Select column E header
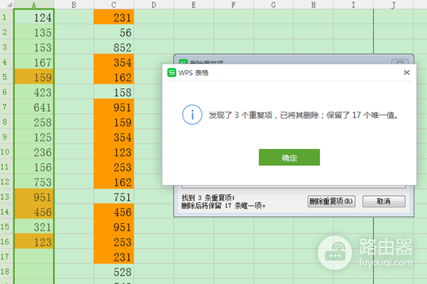 tap(194, 5)
